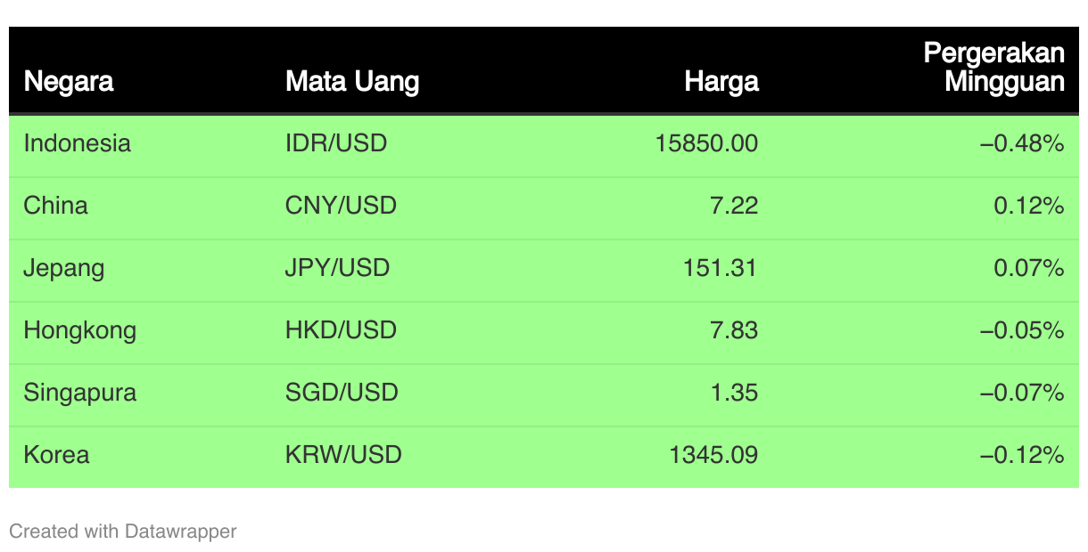Select the Pergerakan Mingguan column header
Viewport: 1088px width, 552px height.
click(993, 68)
